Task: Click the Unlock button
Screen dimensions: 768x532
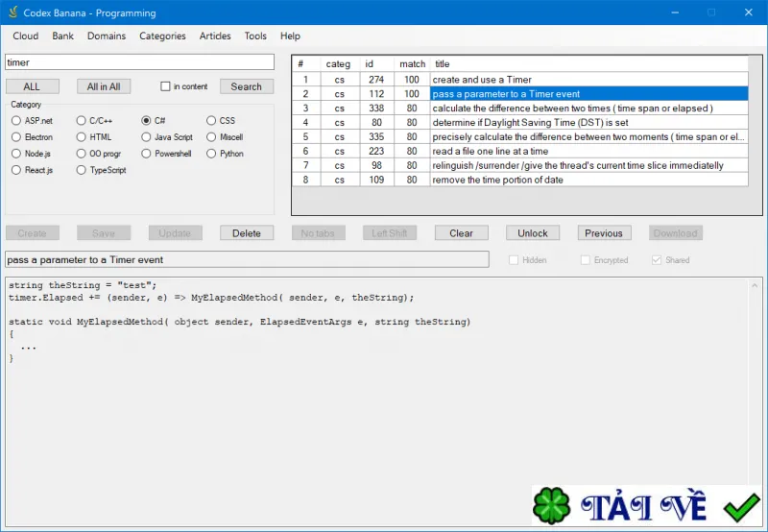Action: [533, 233]
